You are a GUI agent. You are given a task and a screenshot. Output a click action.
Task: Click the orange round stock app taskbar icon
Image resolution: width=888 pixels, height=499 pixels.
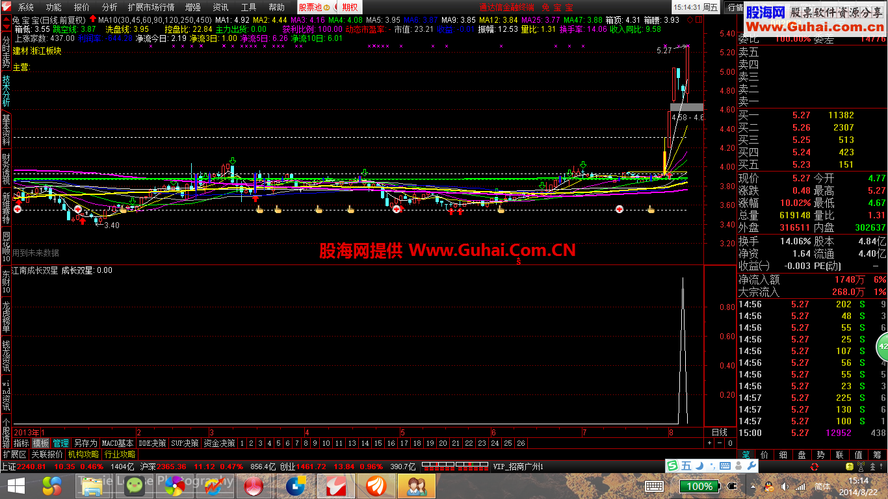tap(376, 486)
